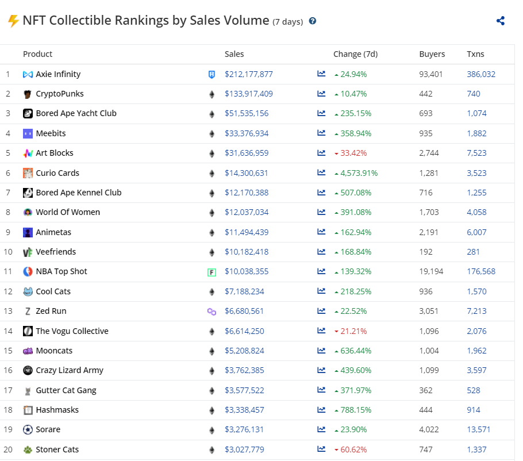Open the Axie Infinity sales chart icon
This screenshot has height=461, width=523.
pyautogui.click(x=321, y=74)
